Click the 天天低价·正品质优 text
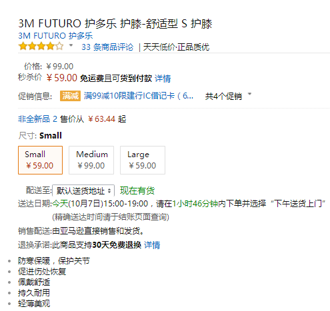The height and width of the screenshot is (311, 330). (176, 47)
